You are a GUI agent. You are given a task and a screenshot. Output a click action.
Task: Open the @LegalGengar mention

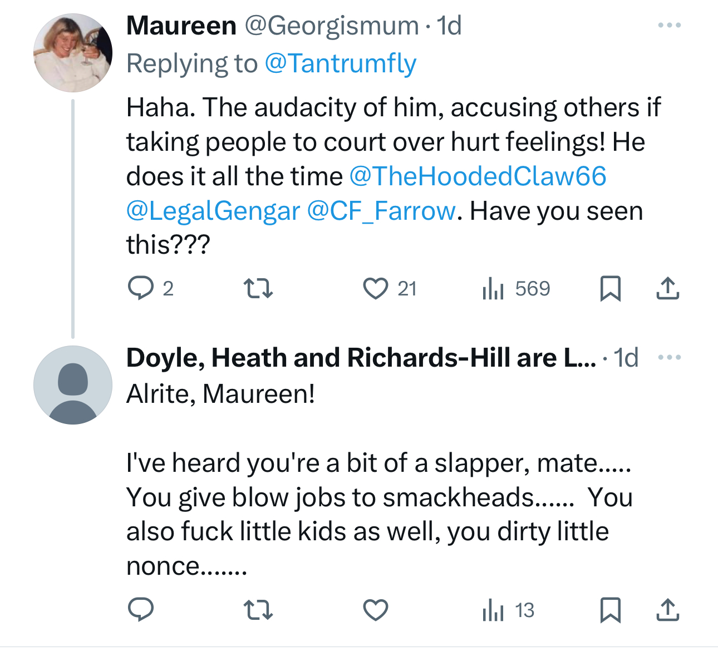click(x=213, y=211)
